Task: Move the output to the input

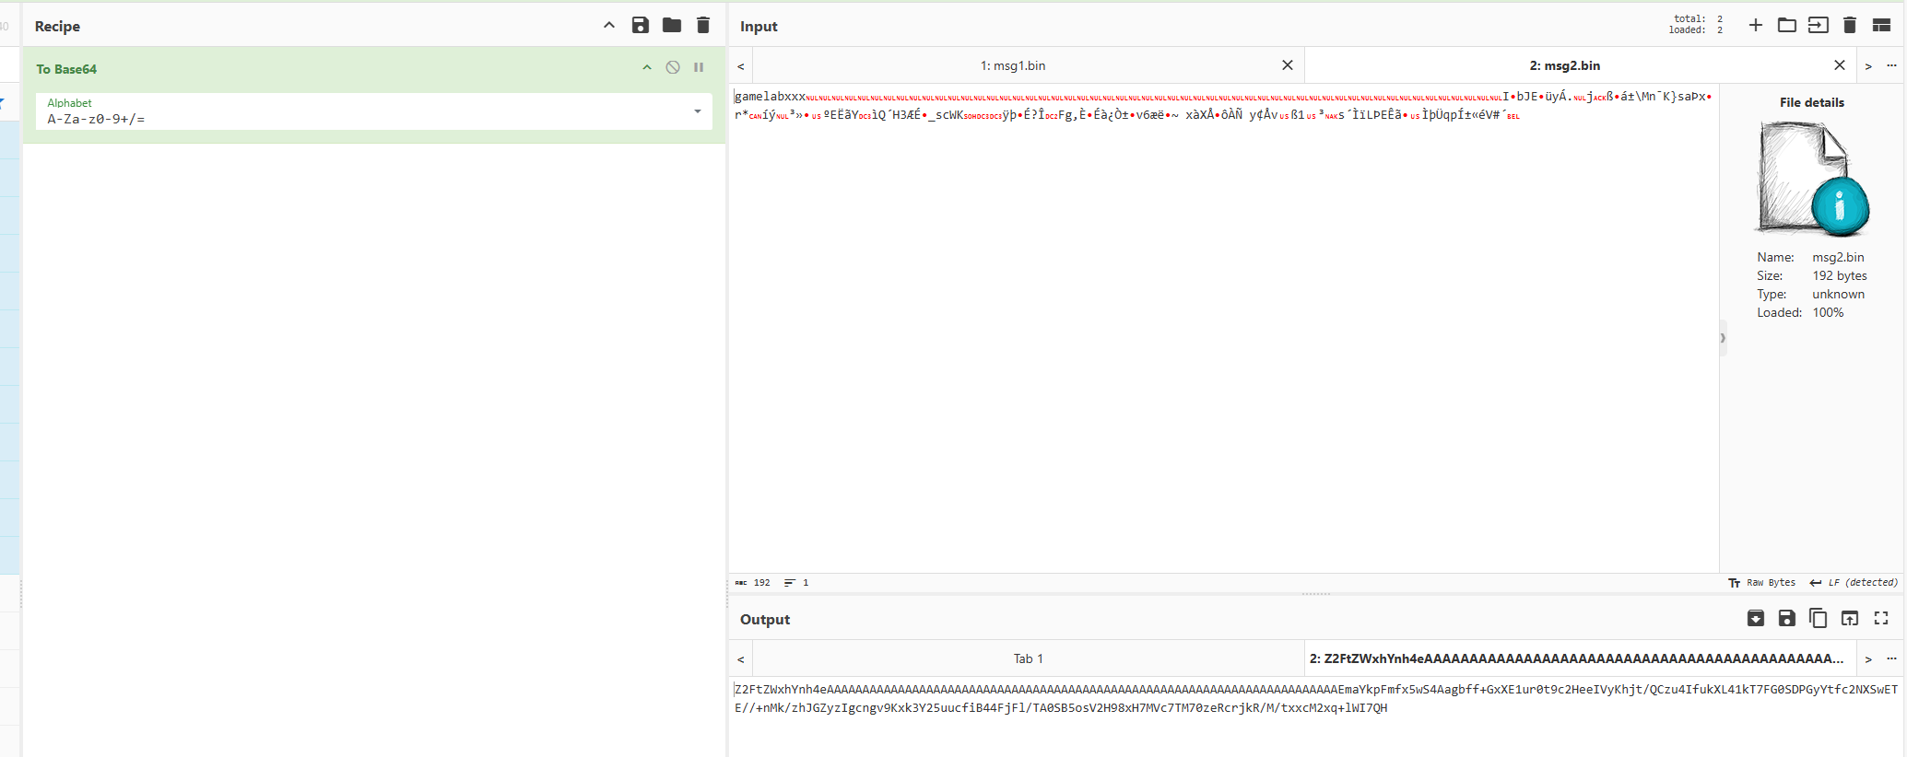Action: [1850, 619]
